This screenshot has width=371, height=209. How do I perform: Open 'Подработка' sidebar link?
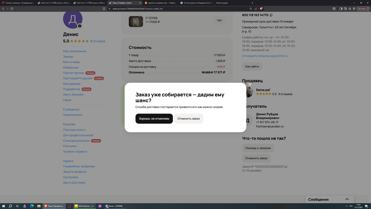[71, 89]
